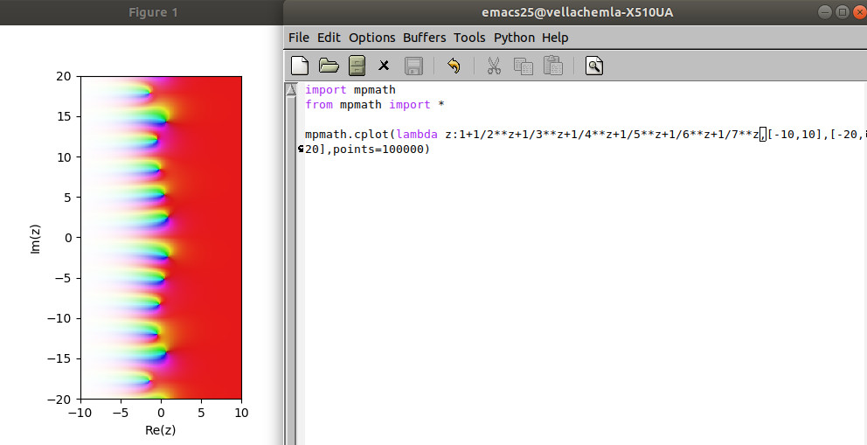Save the buffer with the floppy icon

[x=413, y=66]
